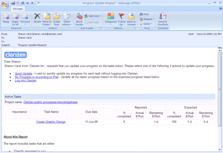
Task: Open the Related dropdown
Action: 147,19
